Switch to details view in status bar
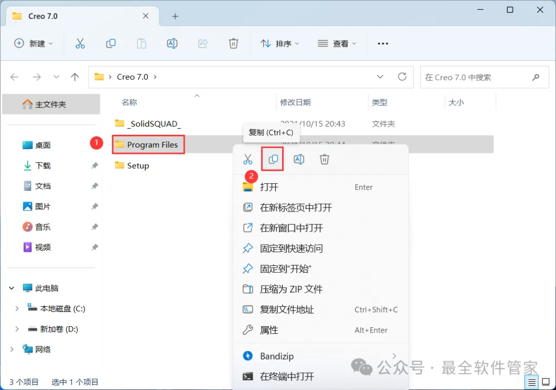The image size is (556, 390). pyautogui.click(x=531, y=382)
